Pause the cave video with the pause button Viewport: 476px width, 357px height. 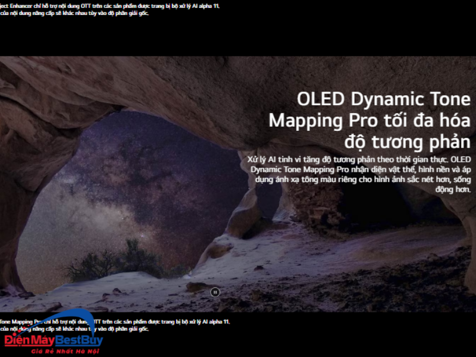(215, 292)
